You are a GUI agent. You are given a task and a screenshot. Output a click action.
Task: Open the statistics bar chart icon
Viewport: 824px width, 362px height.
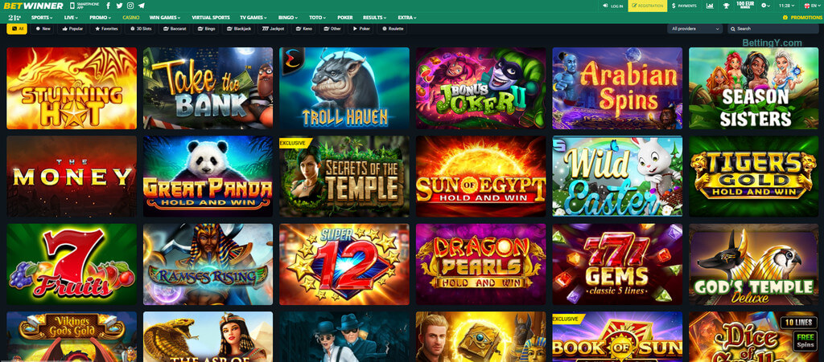point(709,6)
